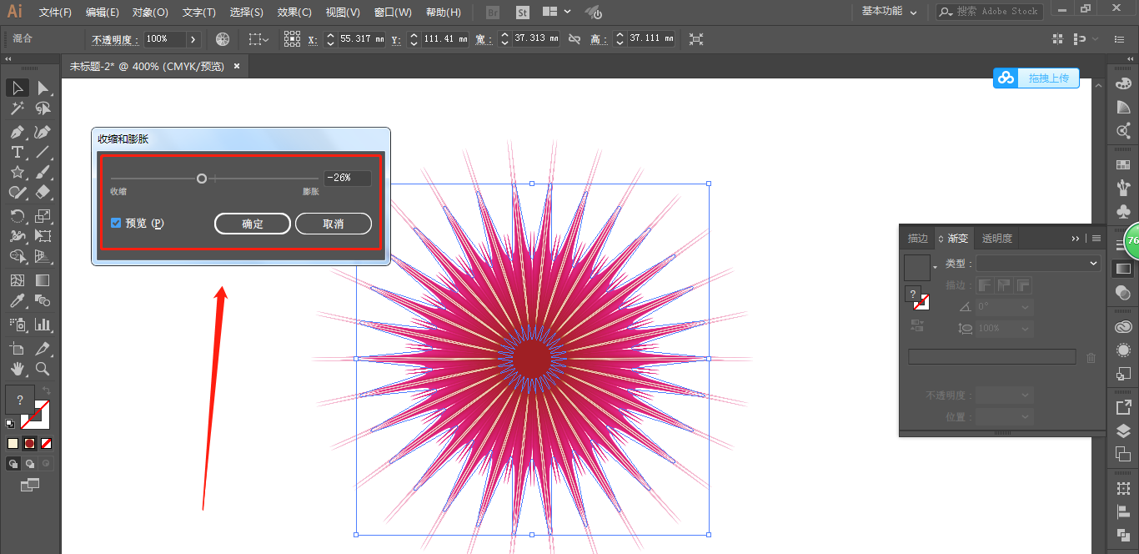Pick the Slice tool
The width and height of the screenshot is (1139, 554).
pyautogui.click(x=43, y=349)
